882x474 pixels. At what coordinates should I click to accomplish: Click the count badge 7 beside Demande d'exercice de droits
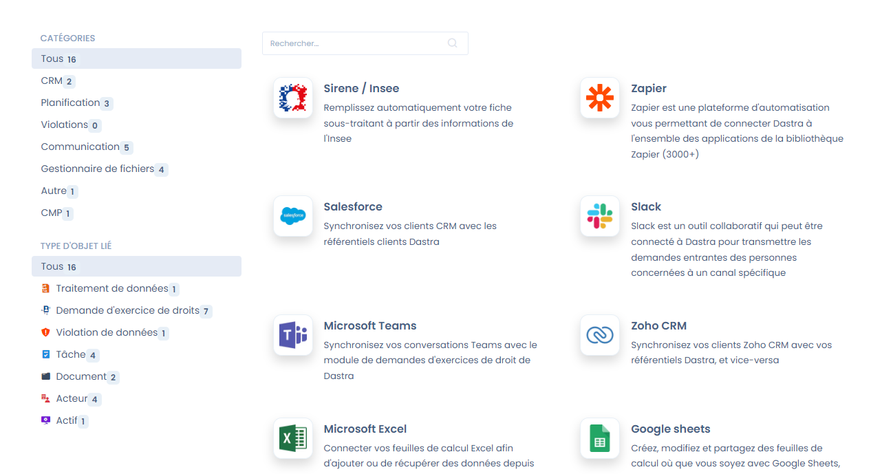click(206, 311)
